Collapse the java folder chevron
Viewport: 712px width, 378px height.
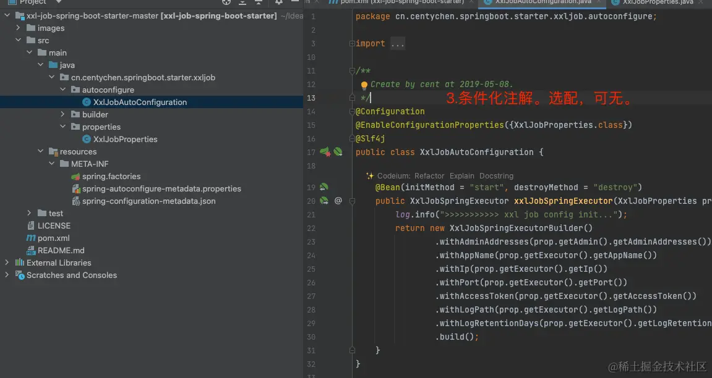tap(40, 65)
